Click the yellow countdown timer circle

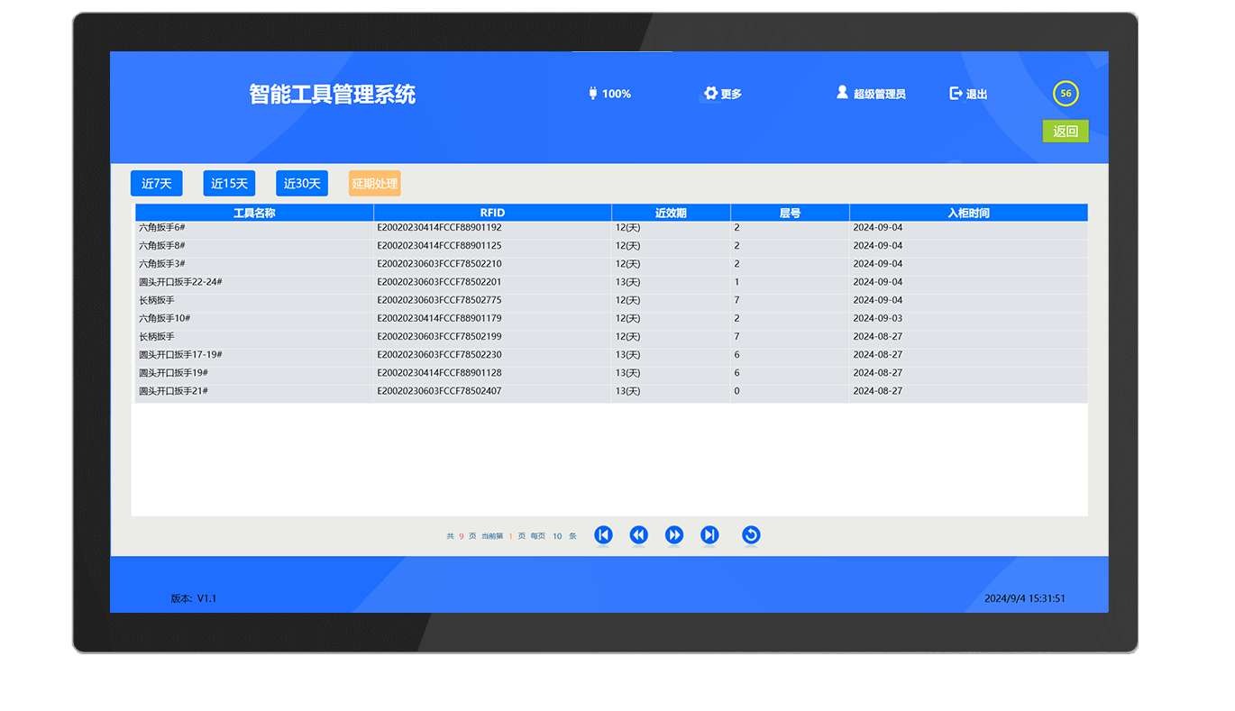(x=1066, y=94)
